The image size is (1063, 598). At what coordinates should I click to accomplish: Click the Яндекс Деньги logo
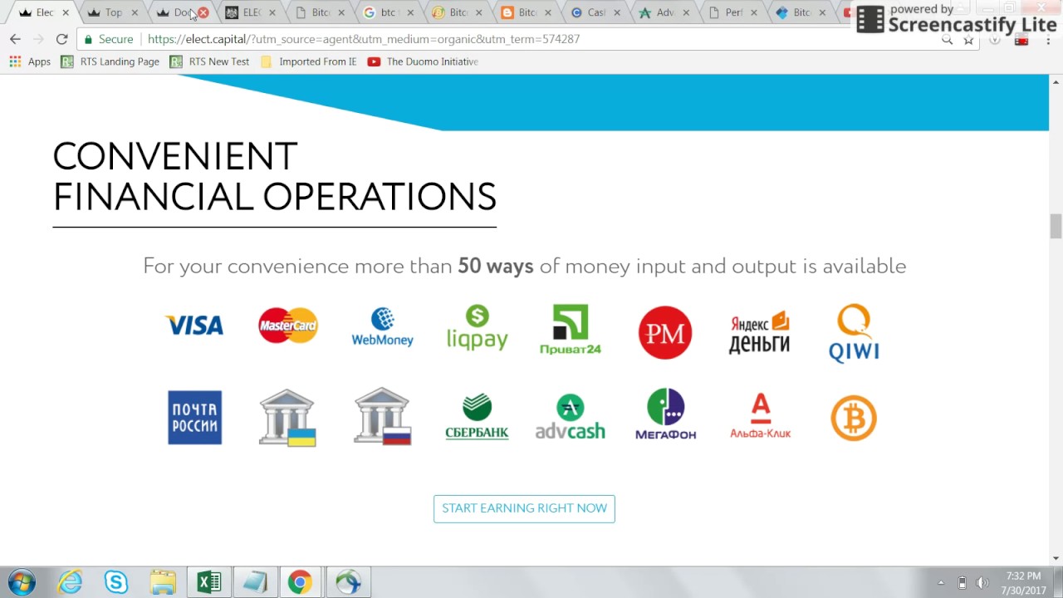click(x=759, y=333)
